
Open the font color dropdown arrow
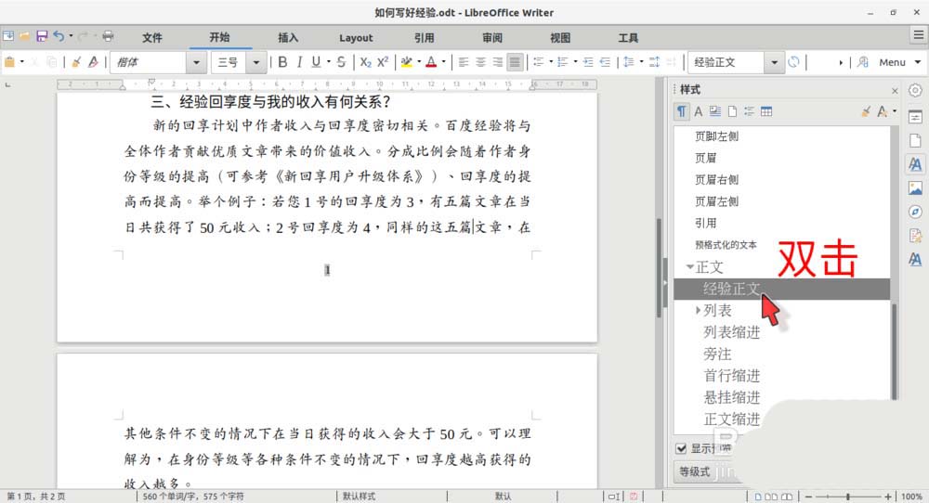click(x=443, y=61)
